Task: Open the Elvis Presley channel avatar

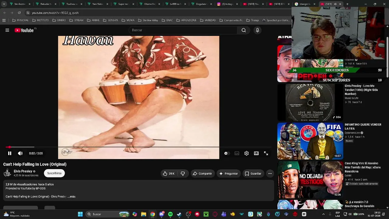Action: tap(7, 173)
